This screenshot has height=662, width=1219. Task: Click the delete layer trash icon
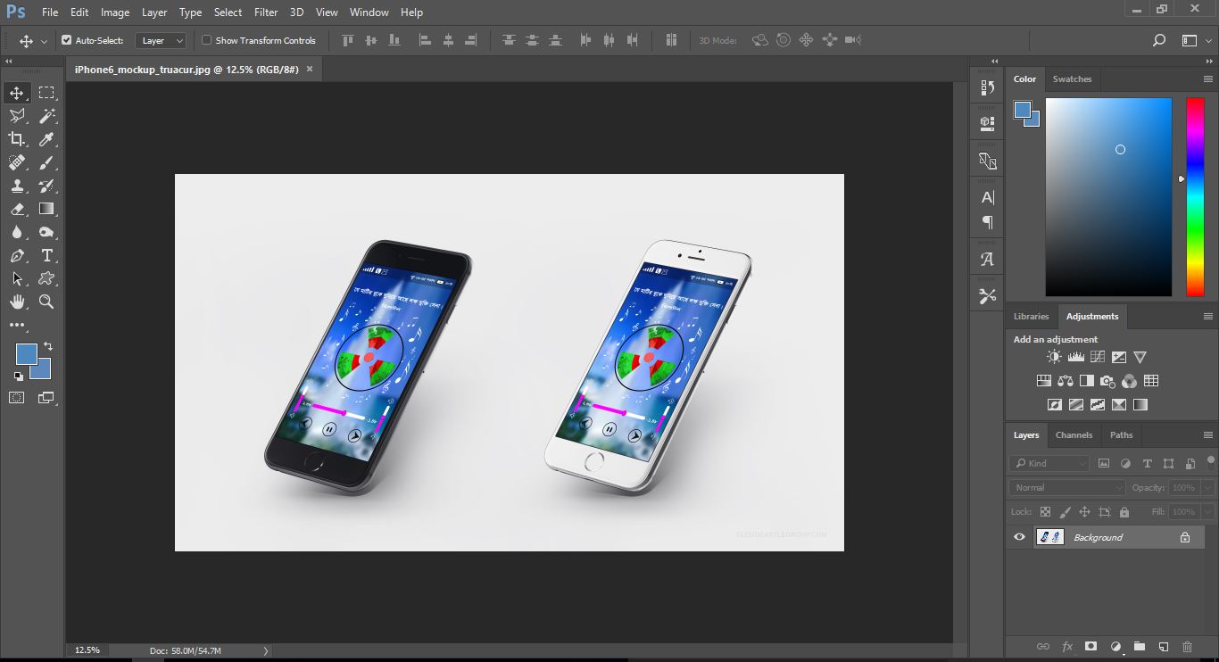(x=1187, y=646)
